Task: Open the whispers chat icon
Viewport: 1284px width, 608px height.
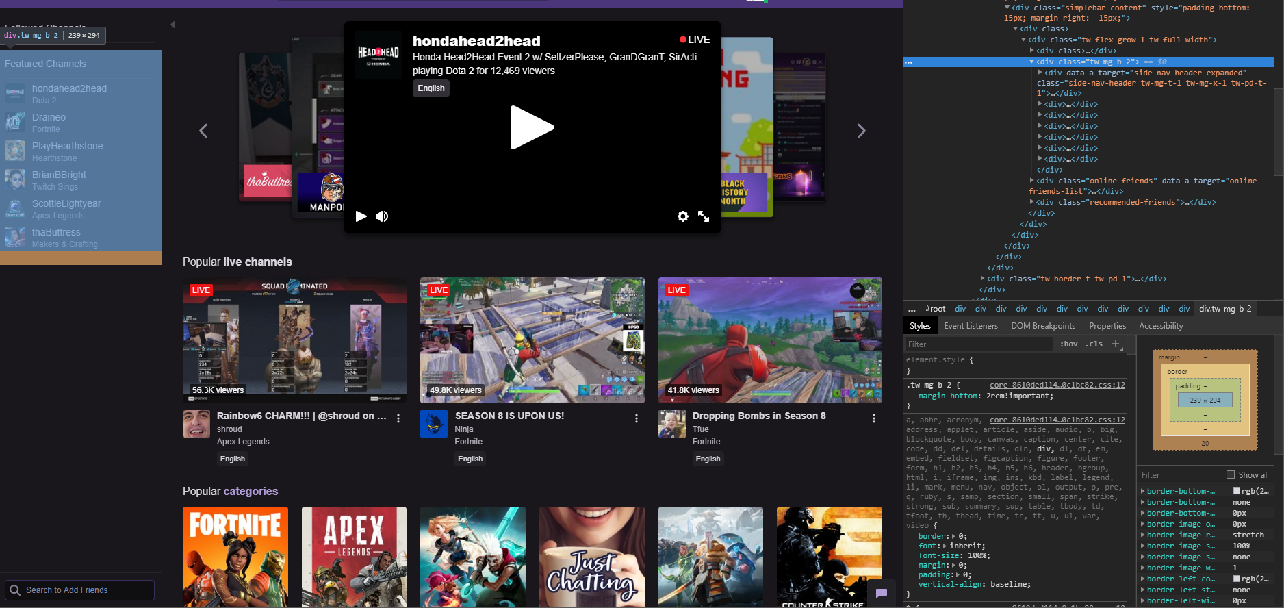Action: coord(882,593)
